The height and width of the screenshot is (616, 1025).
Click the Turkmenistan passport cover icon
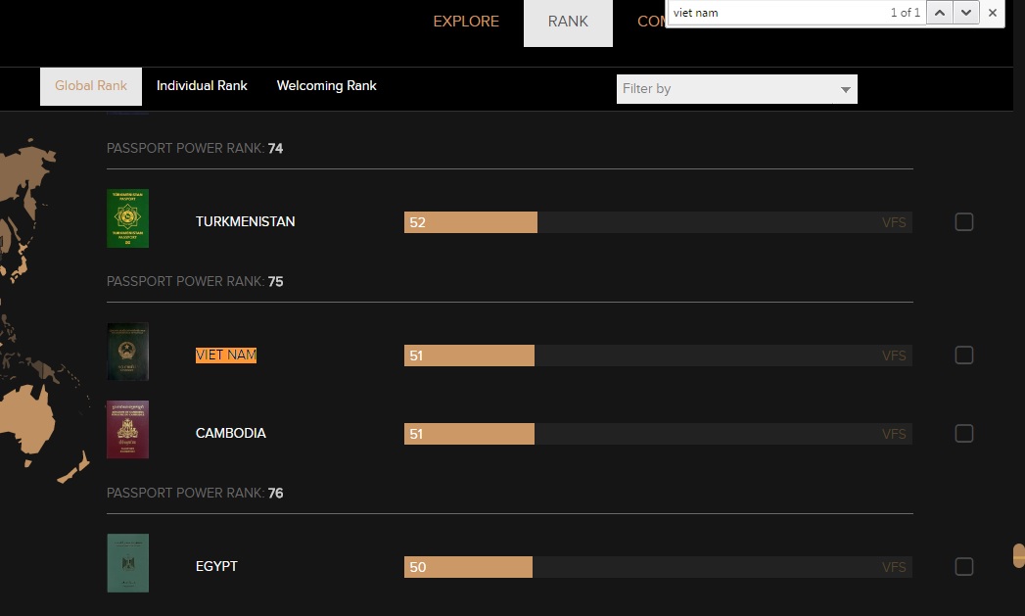(127, 218)
